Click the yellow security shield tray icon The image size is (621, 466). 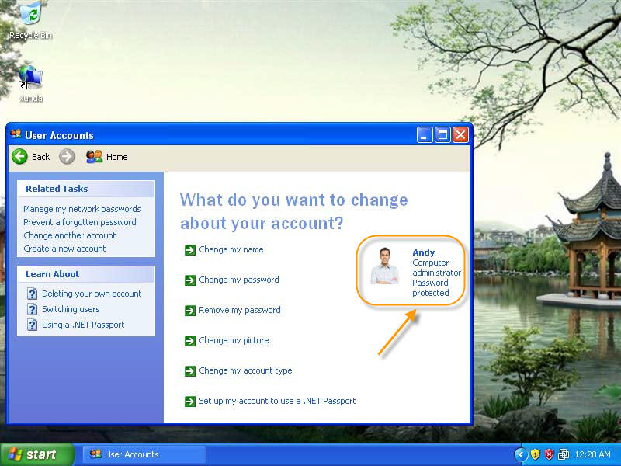[535, 454]
